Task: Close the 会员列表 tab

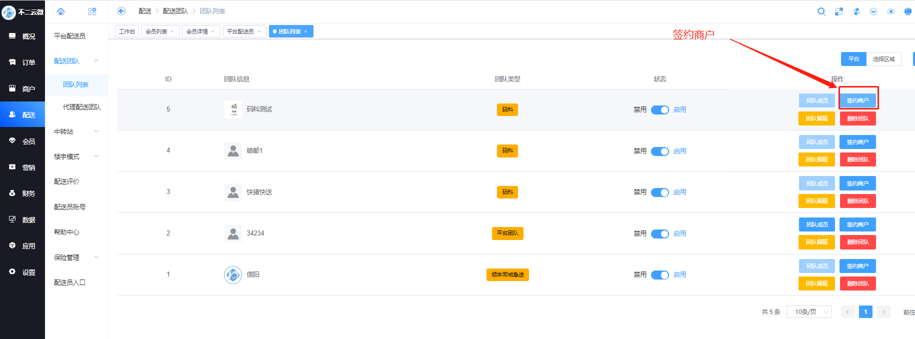Action: tap(172, 31)
